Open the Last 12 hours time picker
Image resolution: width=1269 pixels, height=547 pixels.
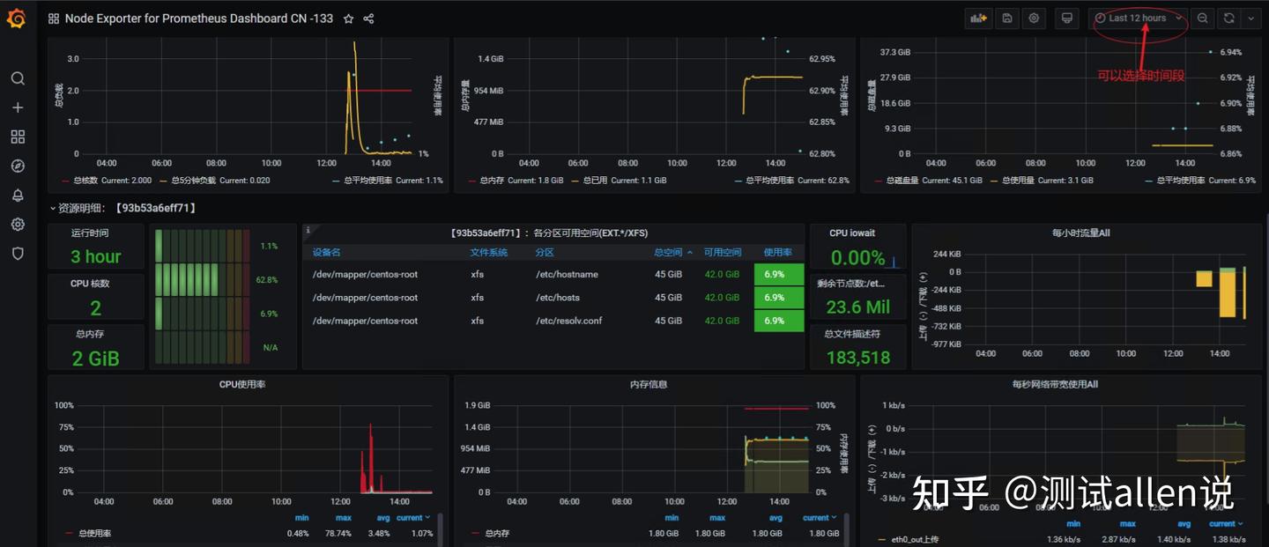(1138, 18)
